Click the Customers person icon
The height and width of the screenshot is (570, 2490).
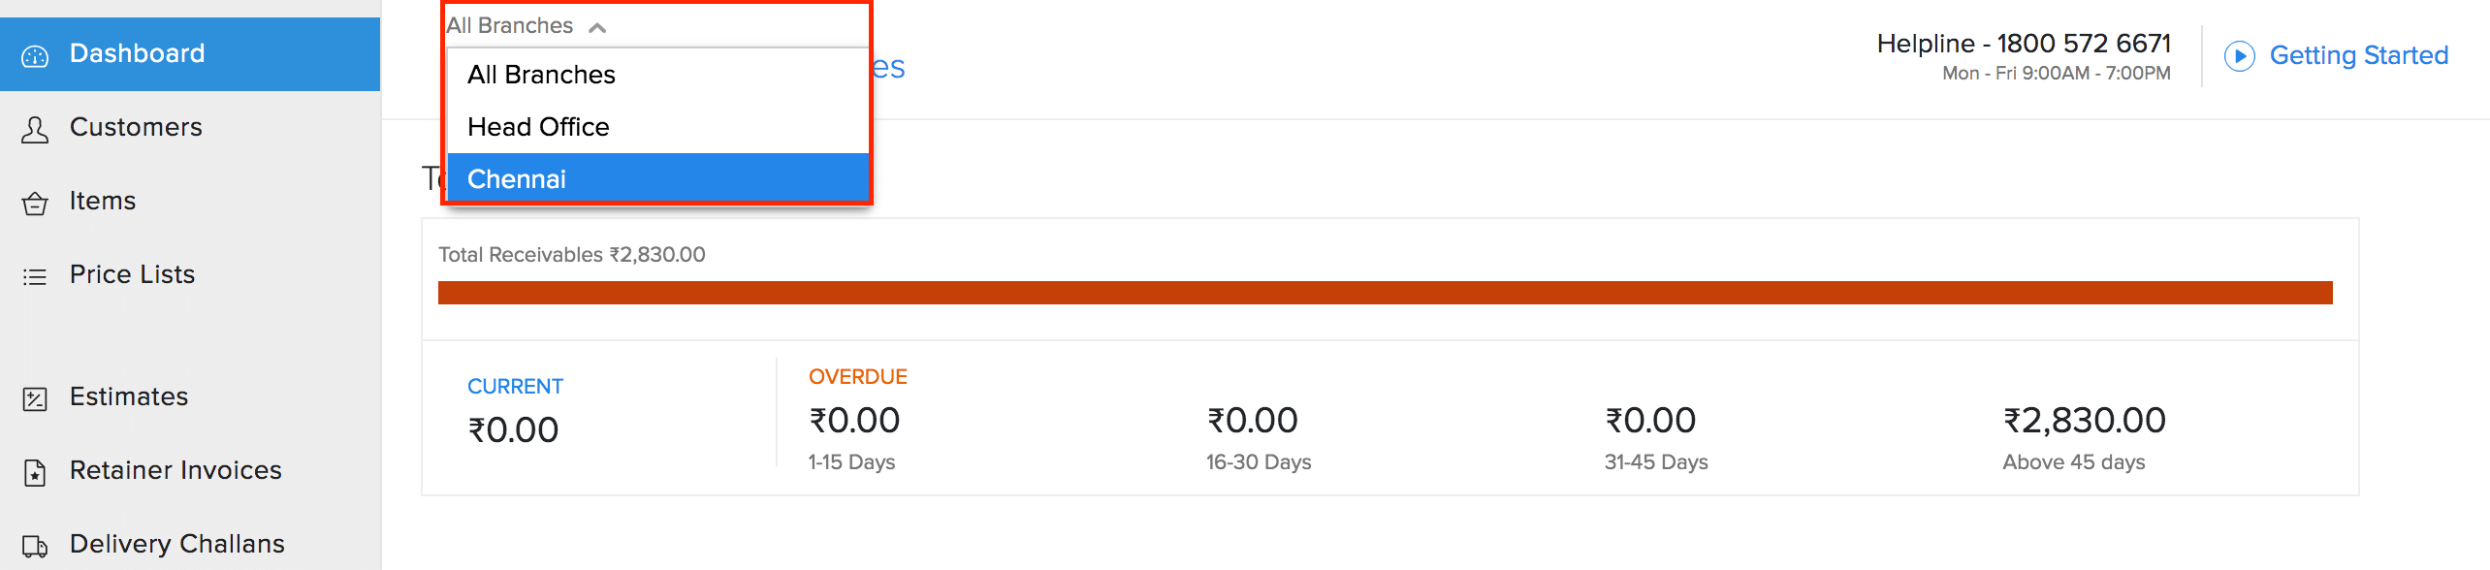[35, 130]
